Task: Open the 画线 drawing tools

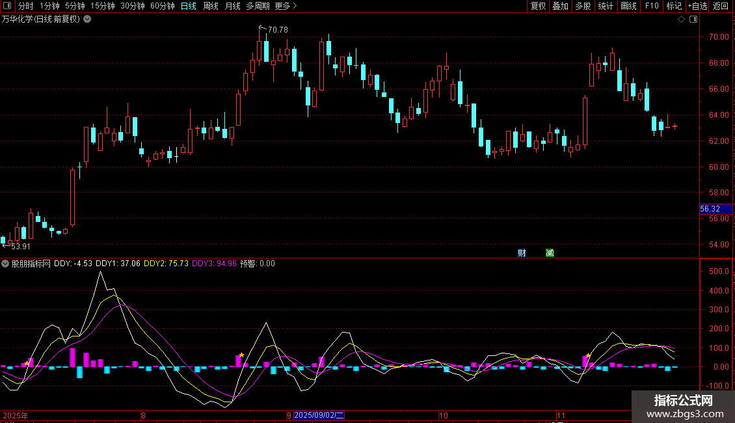Action: click(628, 6)
